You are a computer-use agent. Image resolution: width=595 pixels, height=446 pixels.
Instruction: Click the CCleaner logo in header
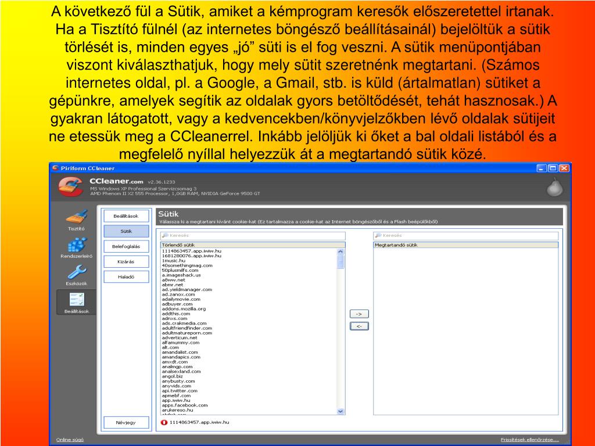70,186
